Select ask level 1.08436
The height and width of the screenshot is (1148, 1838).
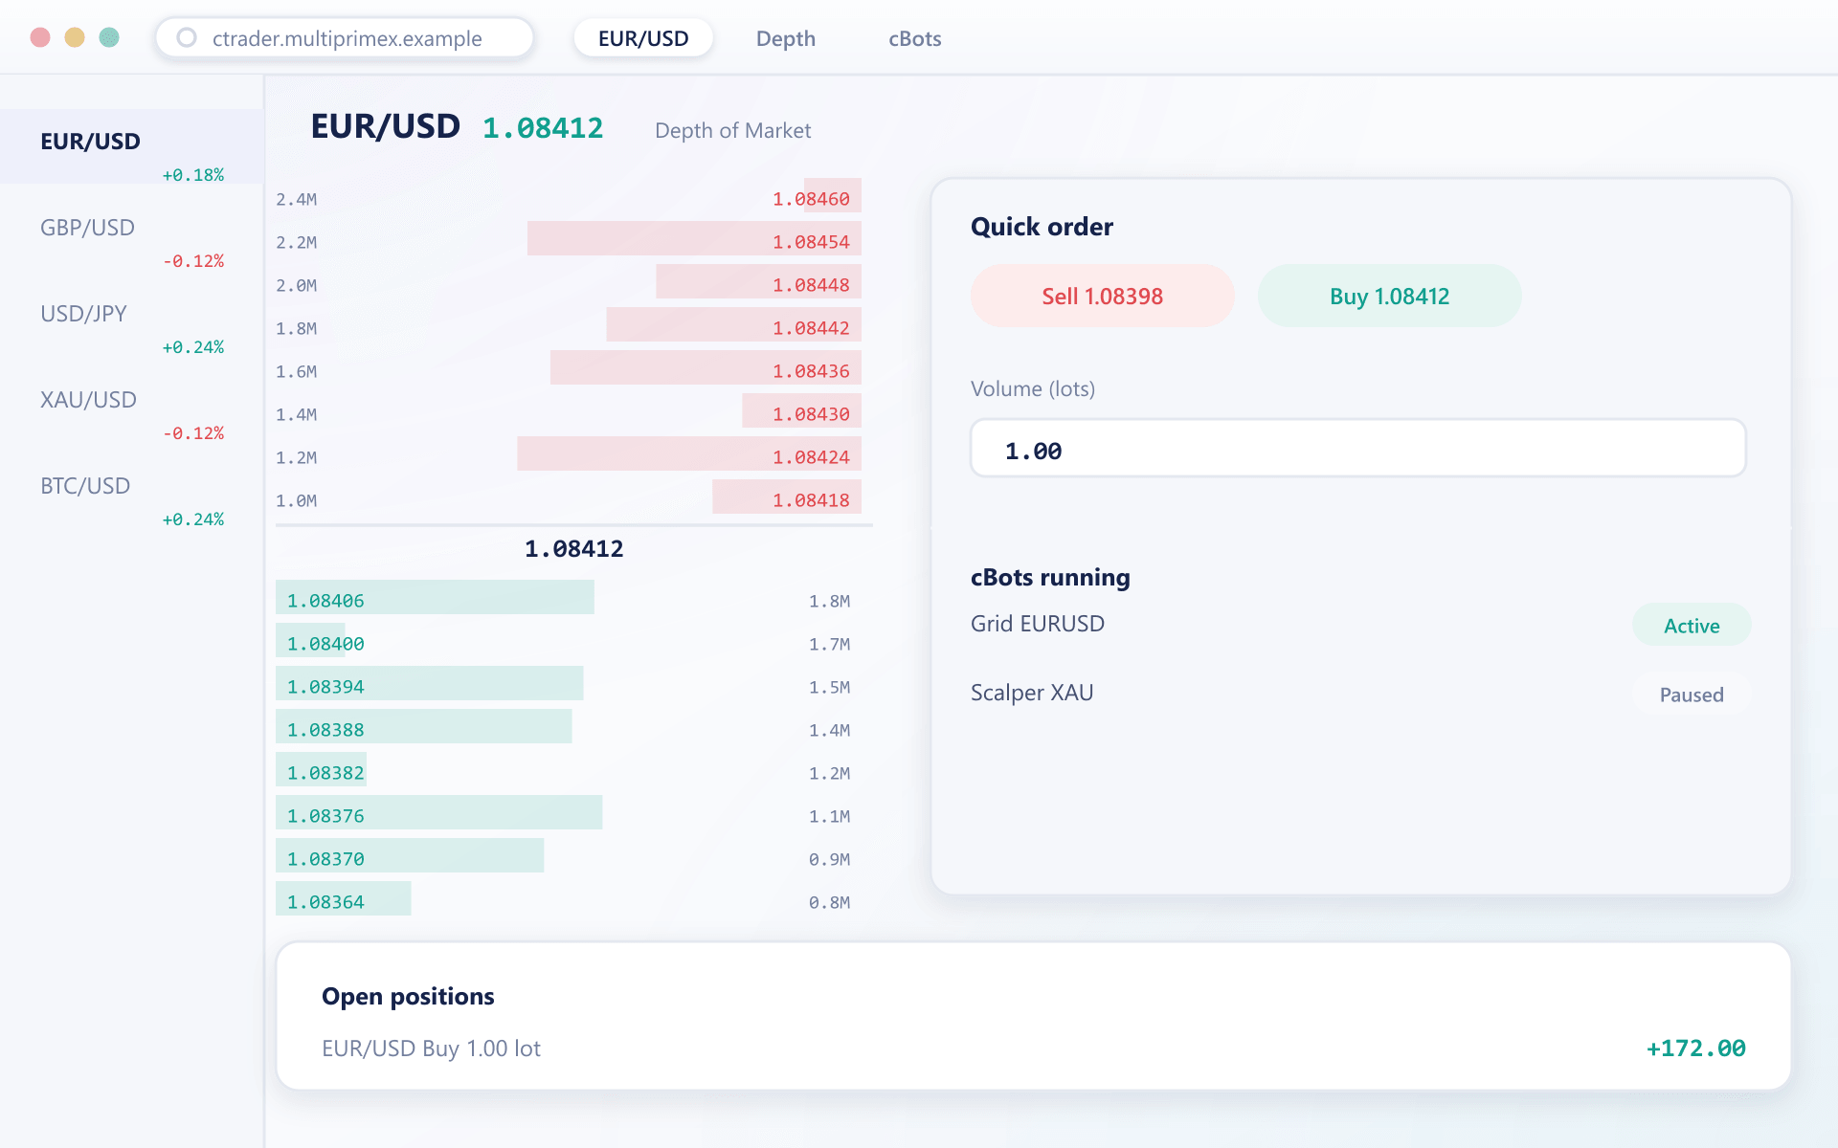(569, 367)
